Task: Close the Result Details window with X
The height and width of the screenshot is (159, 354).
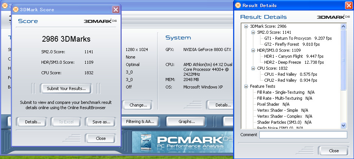Action: coord(349,5)
